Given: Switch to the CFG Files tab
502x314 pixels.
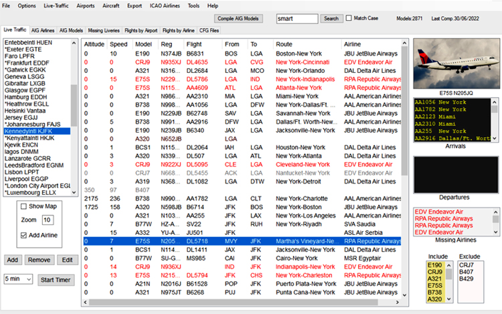Looking at the screenshot, I should (209, 30).
